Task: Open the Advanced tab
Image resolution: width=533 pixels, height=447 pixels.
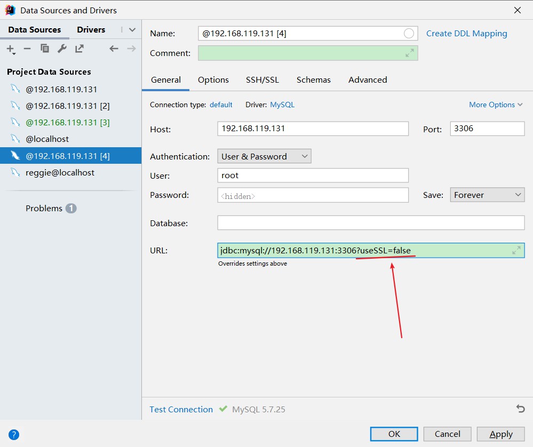Action: (368, 80)
